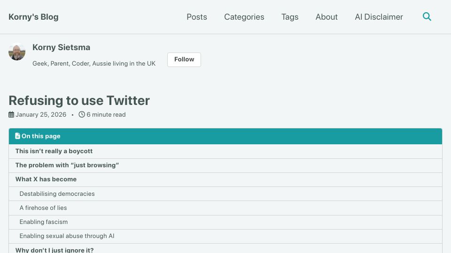Image resolution: width=451 pixels, height=253 pixels.
Task: Click the clock icon beside read time
Action: click(x=82, y=114)
